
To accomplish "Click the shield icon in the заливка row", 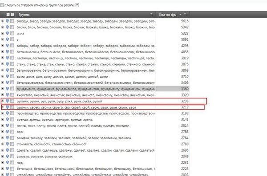I will pos(7,138).
